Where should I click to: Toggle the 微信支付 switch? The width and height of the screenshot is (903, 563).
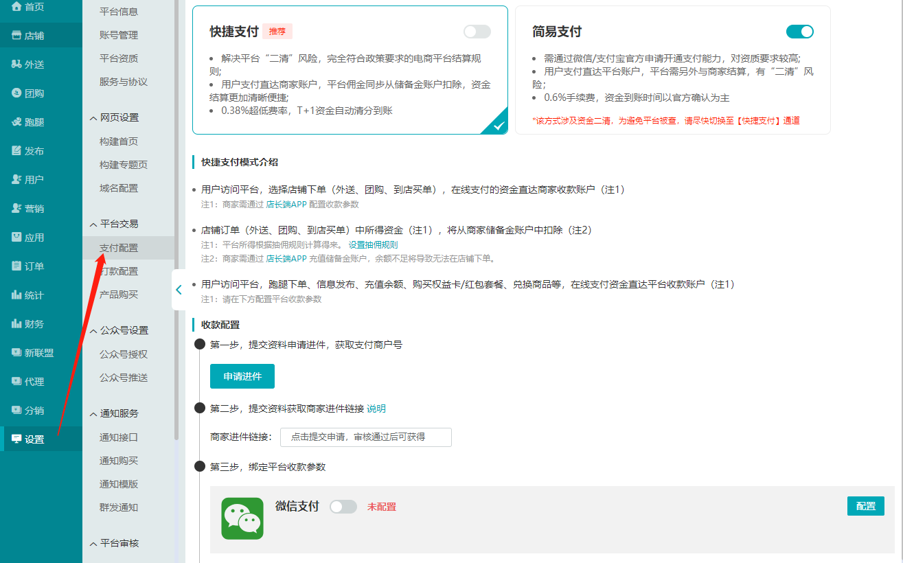click(x=343, y=507)
